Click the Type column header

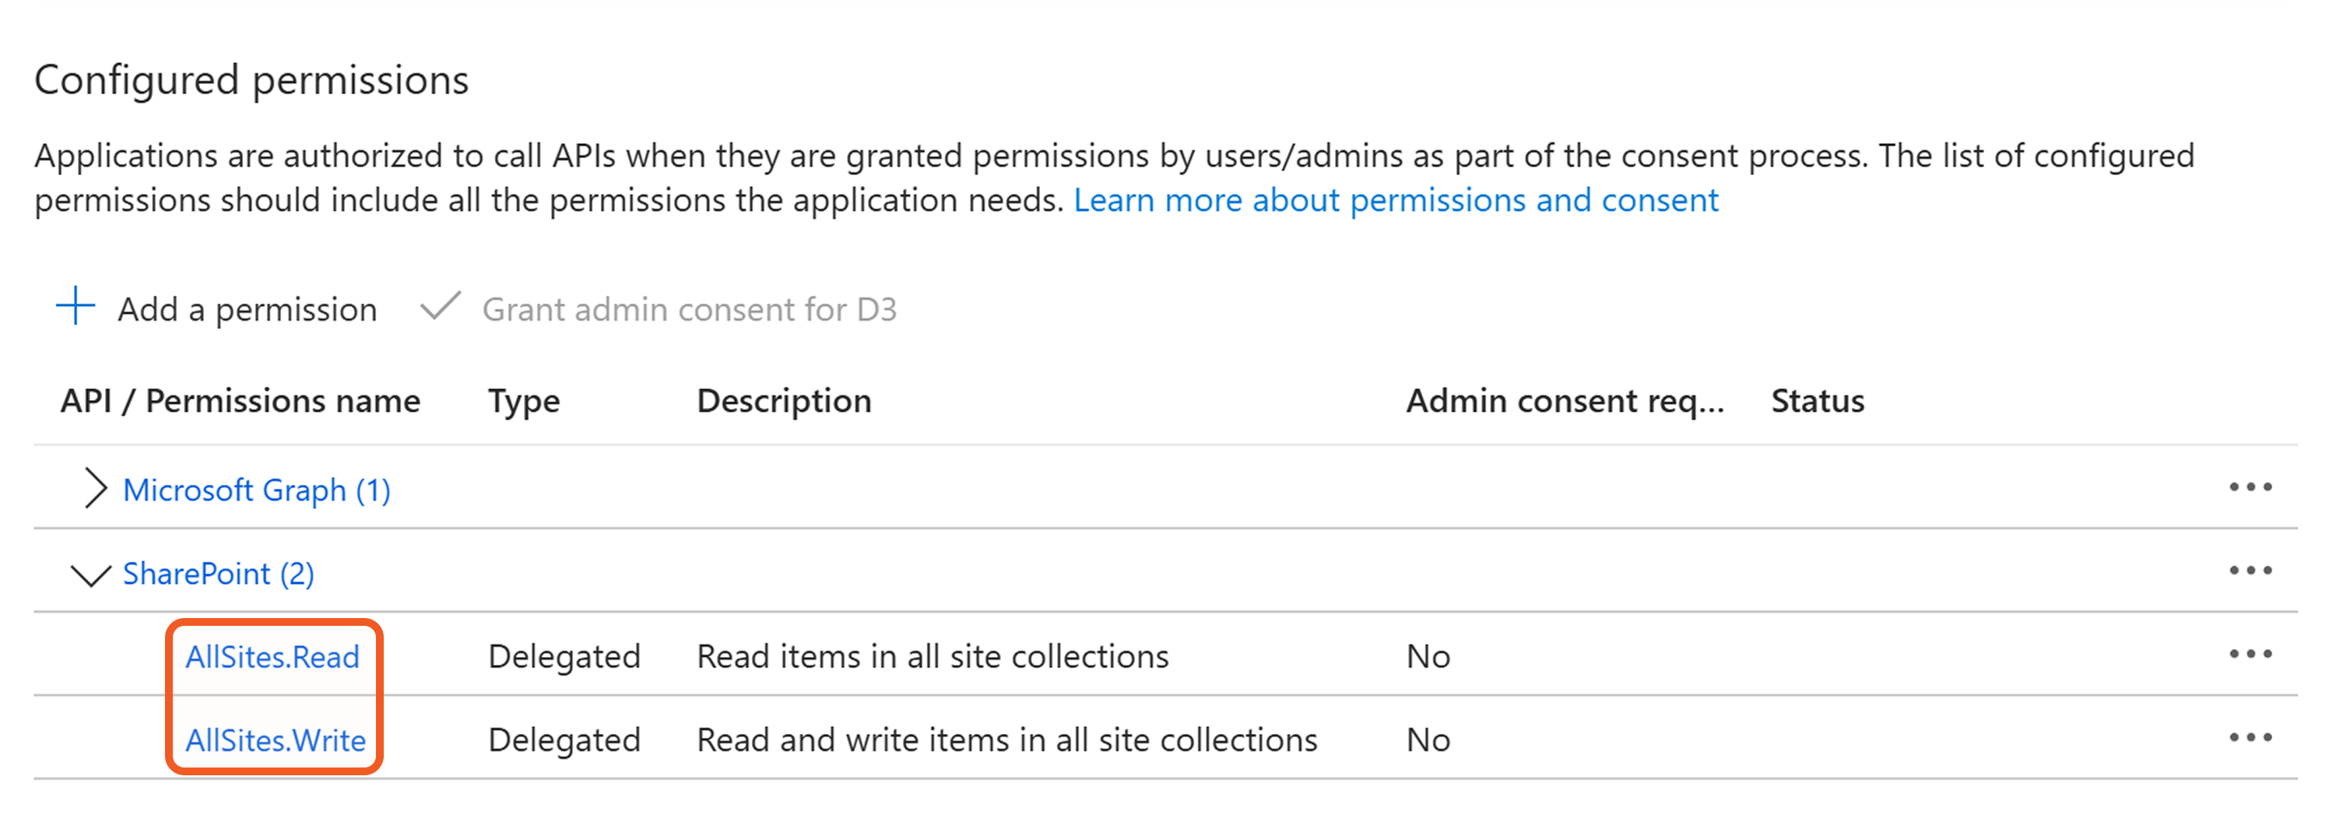point(524,401)
